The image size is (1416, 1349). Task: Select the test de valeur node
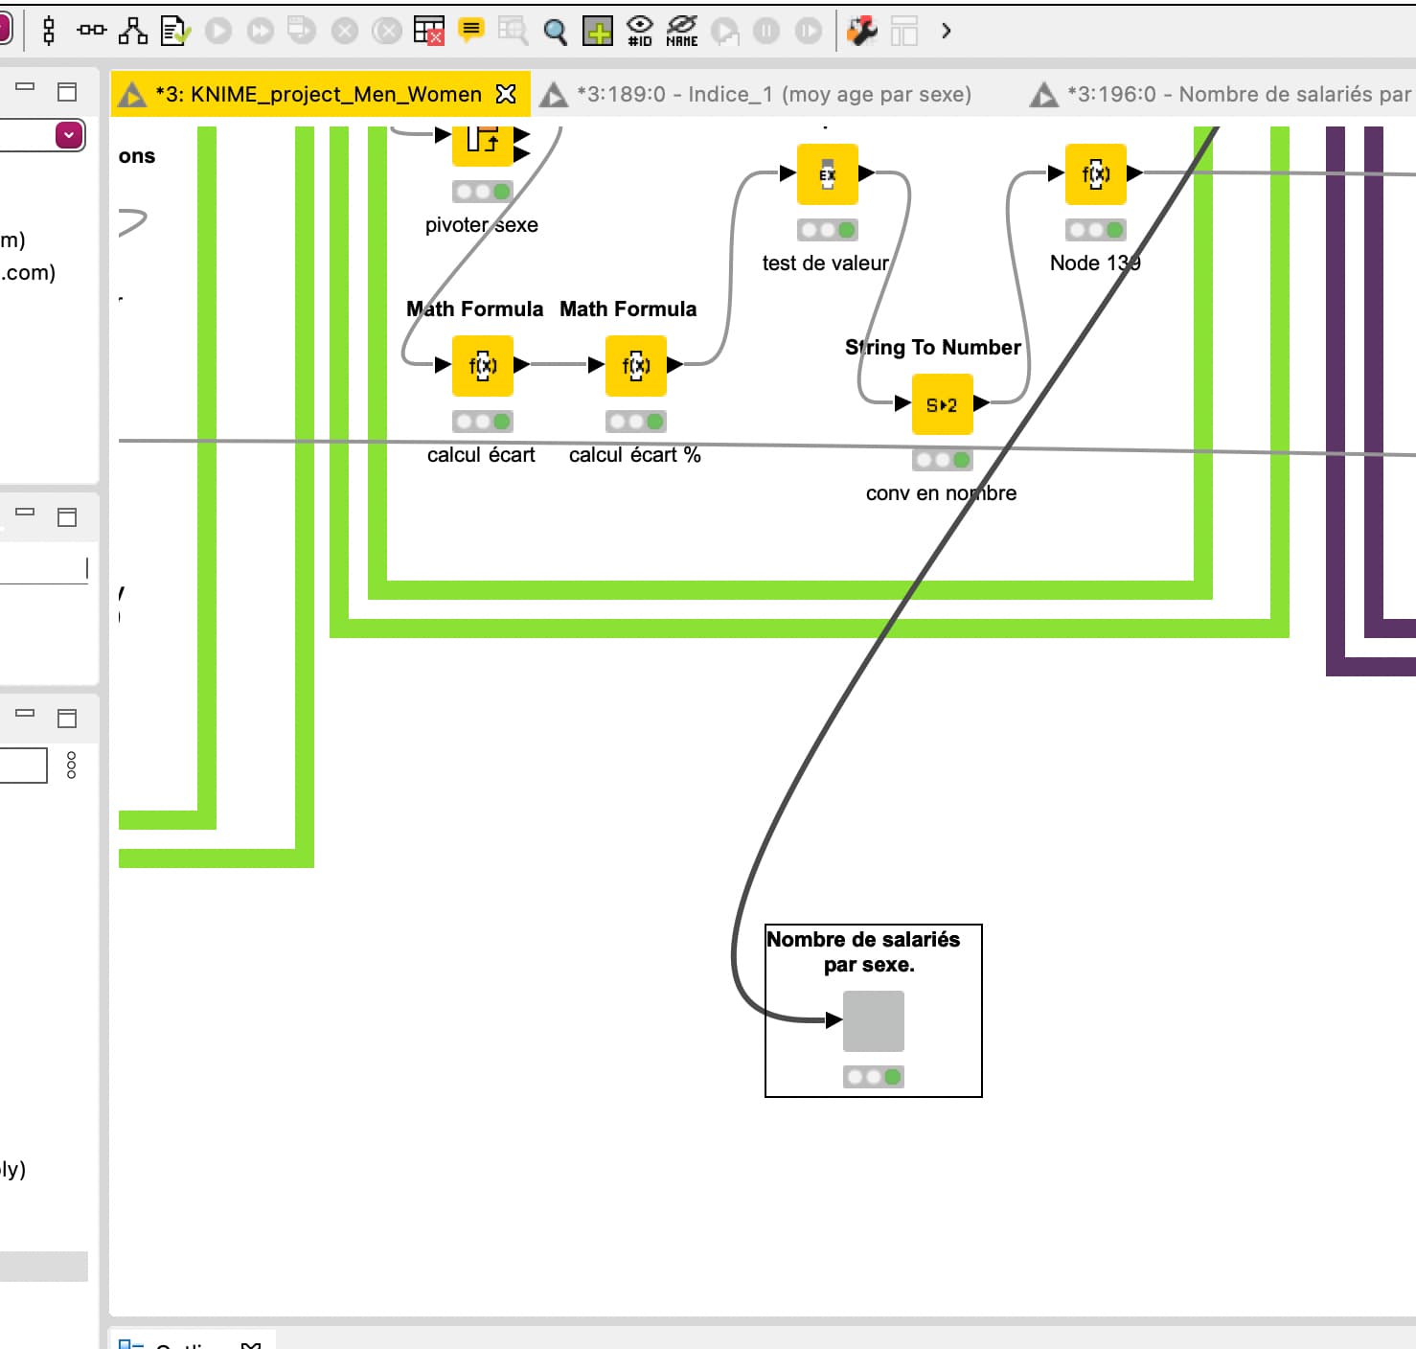[828, 173]
